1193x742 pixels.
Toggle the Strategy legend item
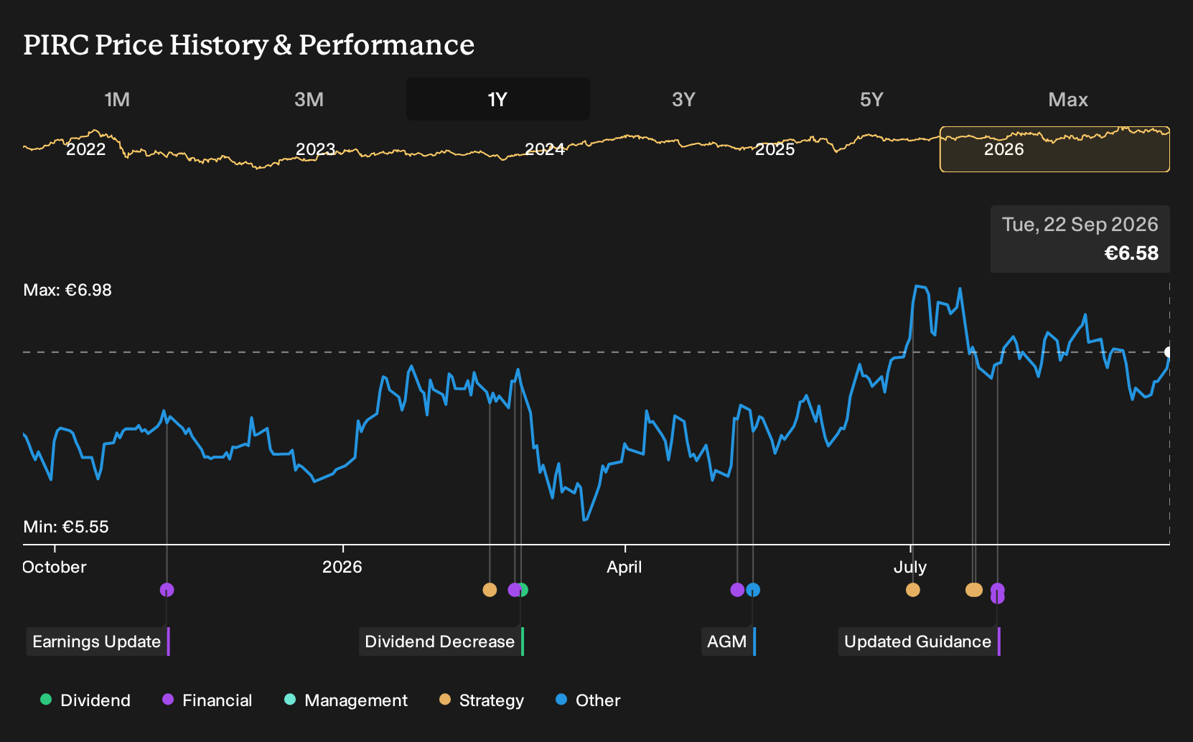[x=482, y=700]
